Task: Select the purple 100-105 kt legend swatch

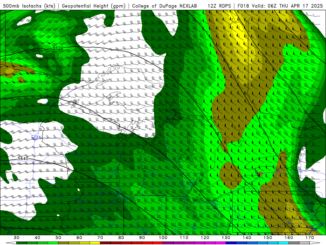Action: point(168,243)
